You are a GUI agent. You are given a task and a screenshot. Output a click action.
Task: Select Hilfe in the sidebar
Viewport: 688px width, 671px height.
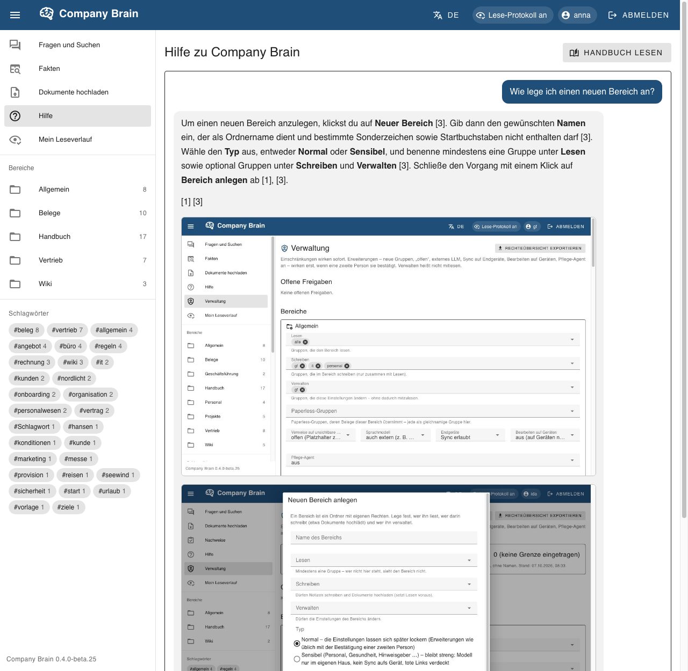(x=77, y=116)
